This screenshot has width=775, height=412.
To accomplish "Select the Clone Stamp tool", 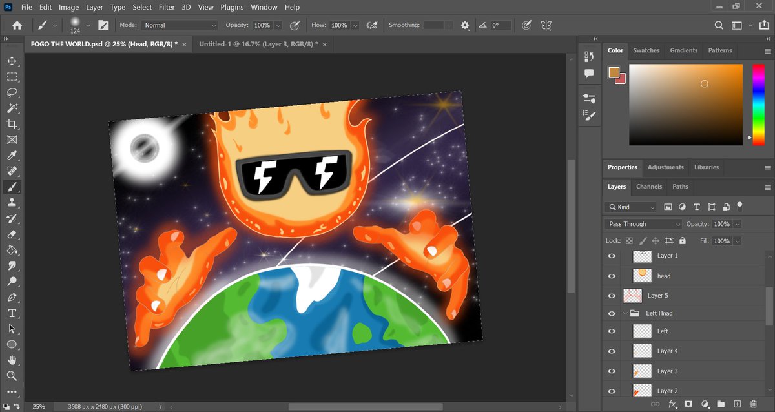I will coord(12,203).
